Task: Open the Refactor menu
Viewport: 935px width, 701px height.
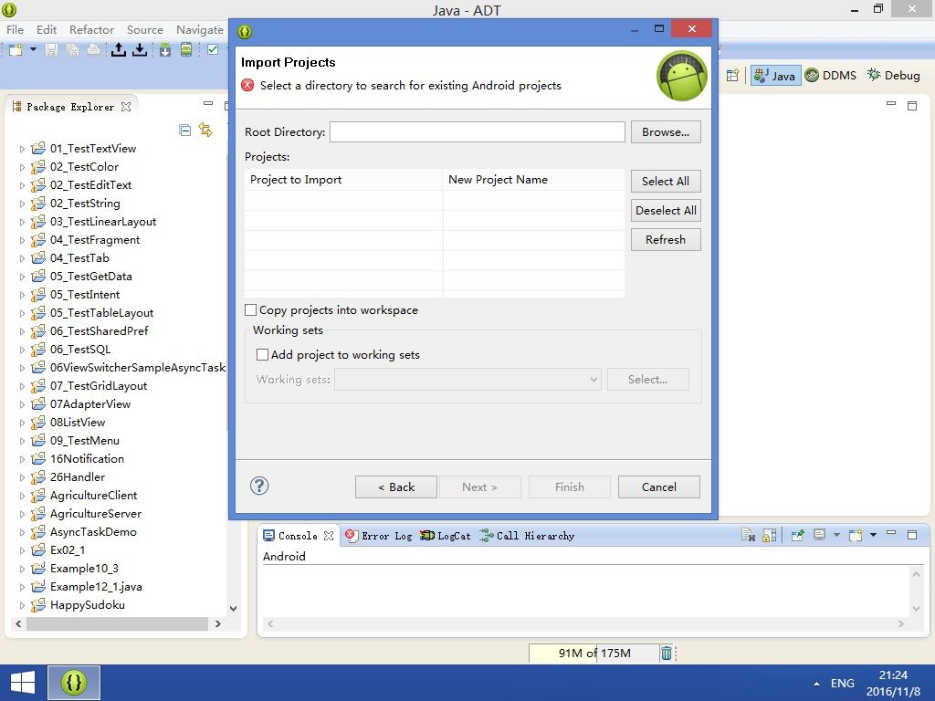Action: pyautogui.click(x=91, y=30)
